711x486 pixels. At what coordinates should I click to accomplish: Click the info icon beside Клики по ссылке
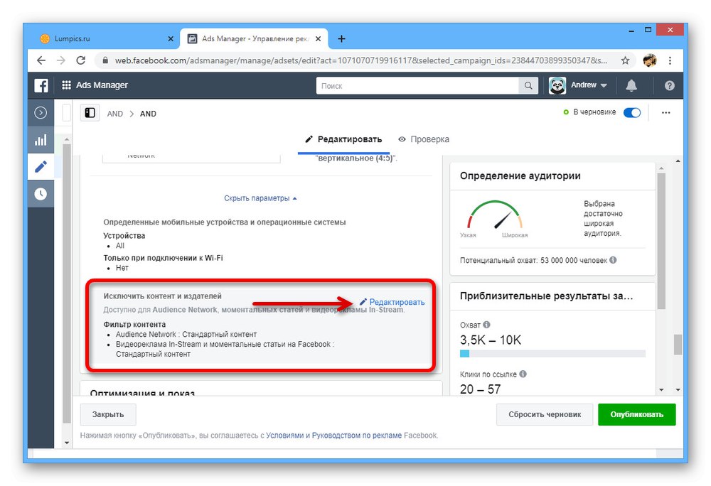(x=523, y=374)
